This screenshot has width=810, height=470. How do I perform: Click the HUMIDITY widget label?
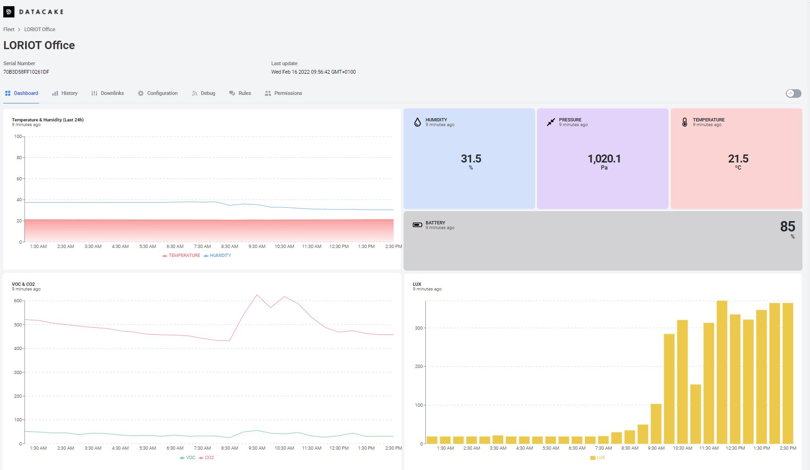click(x=436, y=120)
